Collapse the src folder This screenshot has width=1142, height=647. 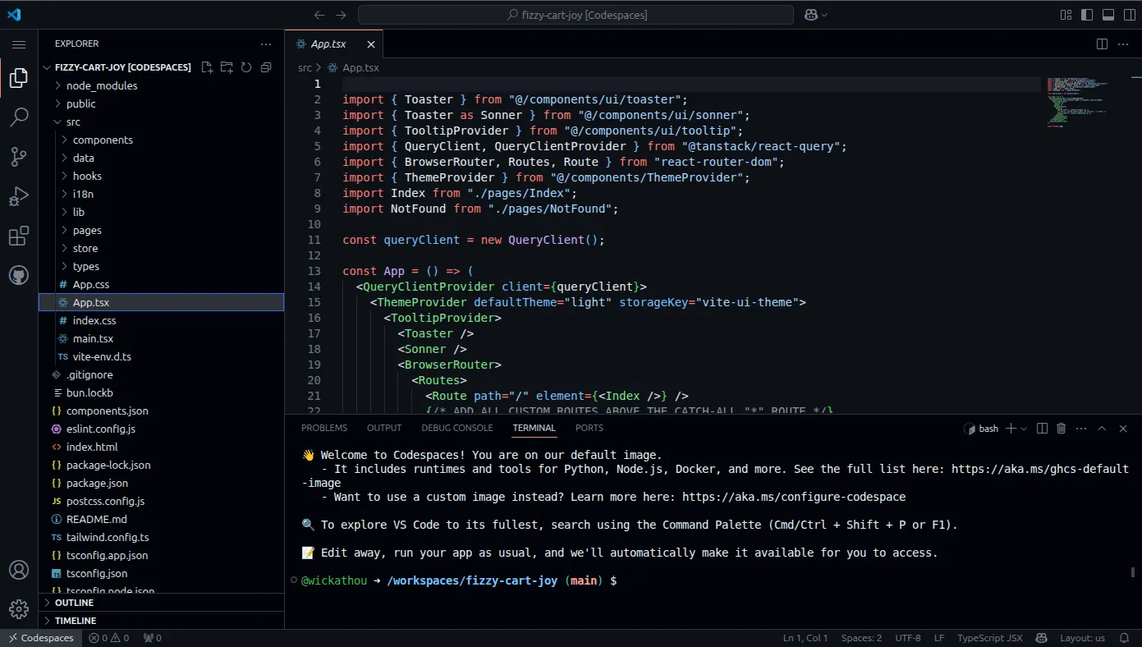click(71, 122)
